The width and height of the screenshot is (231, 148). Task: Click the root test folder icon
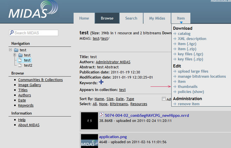16,50
